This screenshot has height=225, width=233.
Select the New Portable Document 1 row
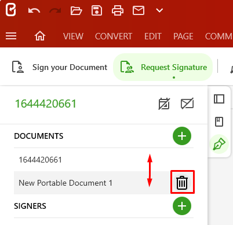[104, 183]
